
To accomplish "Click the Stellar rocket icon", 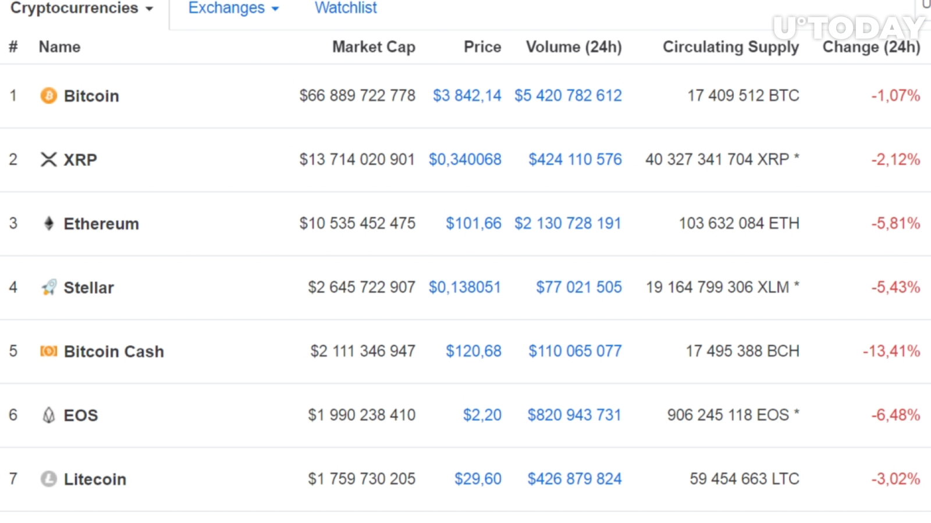I will click(x=49, y=287).
